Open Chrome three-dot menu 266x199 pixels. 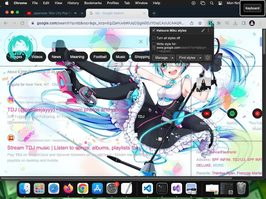click(x=260, y=23)
